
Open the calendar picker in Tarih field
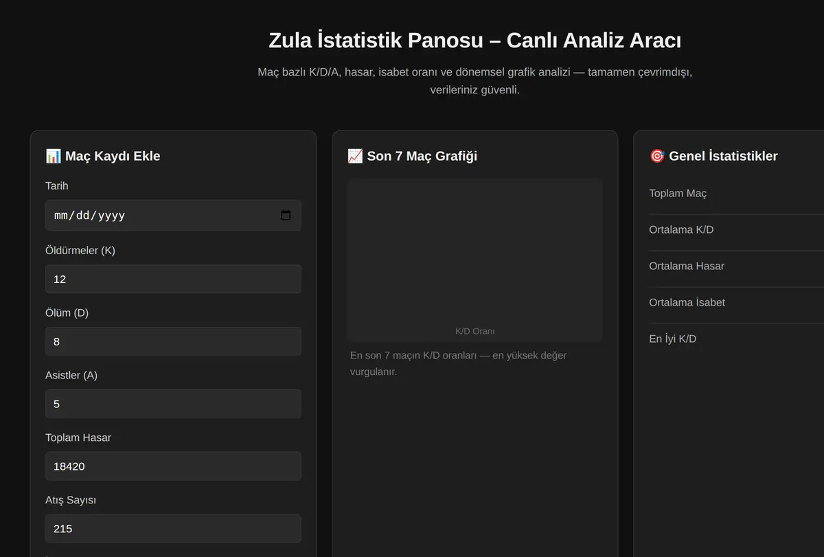(x=286, y=216)
